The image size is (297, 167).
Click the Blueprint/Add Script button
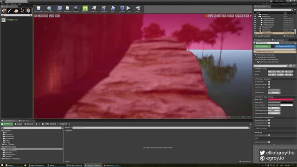[x=285, y=46]
